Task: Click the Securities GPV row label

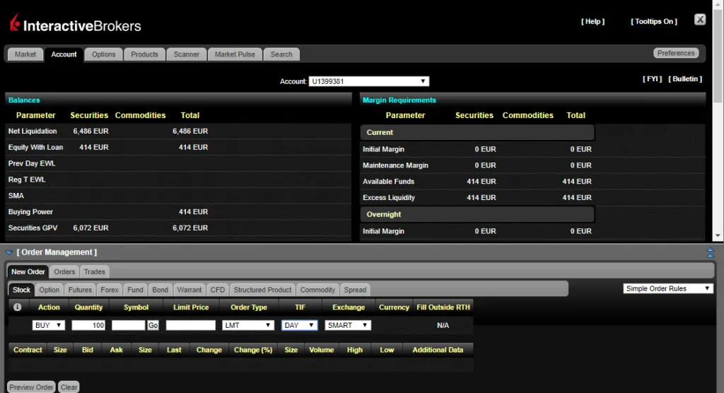Action: pyautogui.click(x=33, y=228)
